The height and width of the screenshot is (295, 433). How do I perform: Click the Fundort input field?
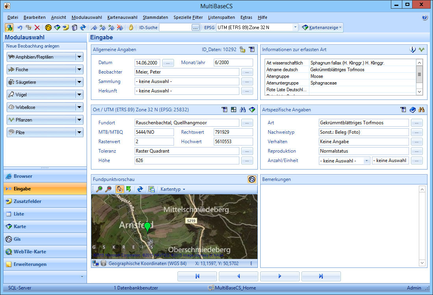point(187,123)
